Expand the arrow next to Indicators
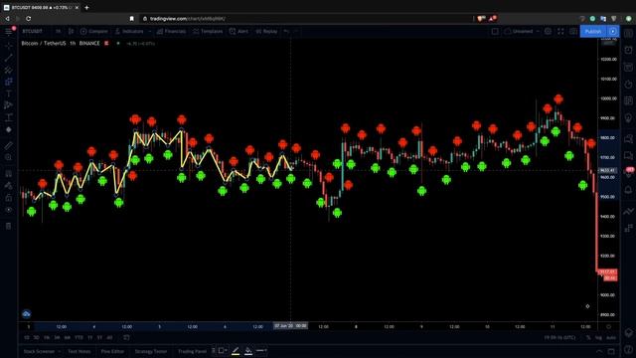The image size is (636, 358). point(150,31)
